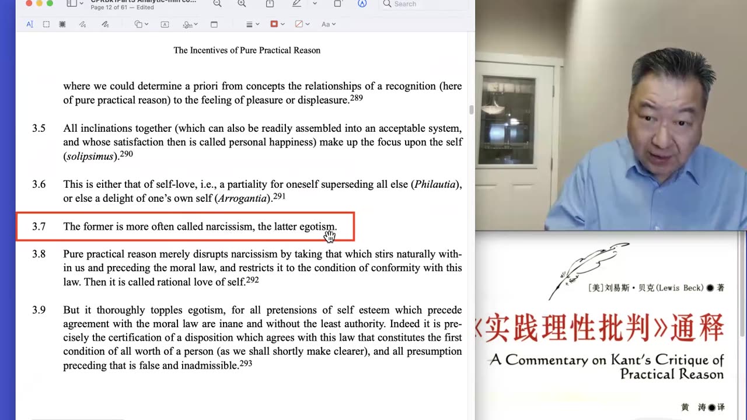Click paragraph number 3.7

point(39,226)
